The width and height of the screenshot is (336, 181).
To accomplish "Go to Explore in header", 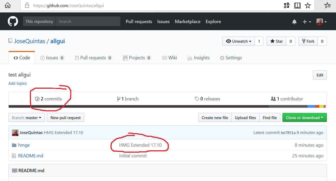I will (x=213, y=22).
